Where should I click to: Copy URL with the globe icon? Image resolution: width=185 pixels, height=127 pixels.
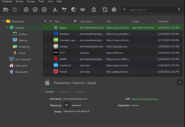(x=73, y=10)
